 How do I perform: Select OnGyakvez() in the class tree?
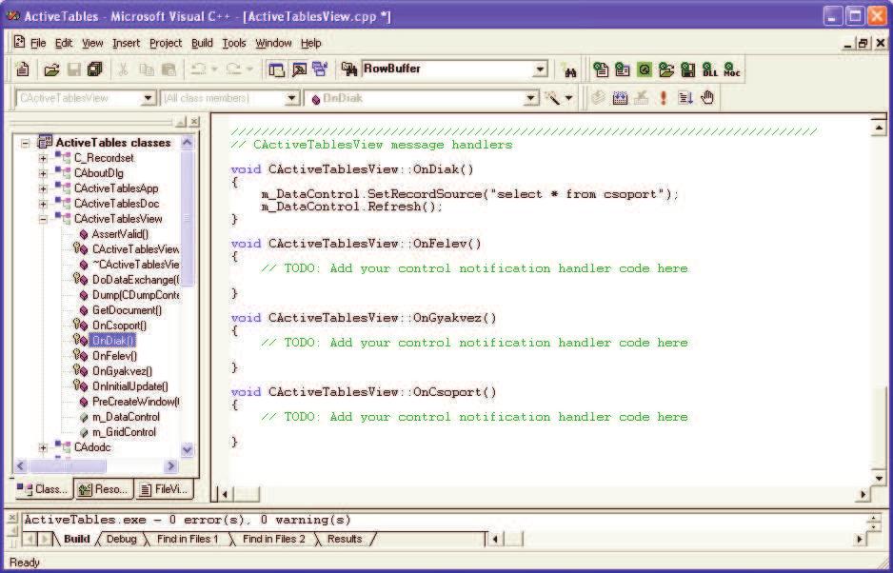122,371
